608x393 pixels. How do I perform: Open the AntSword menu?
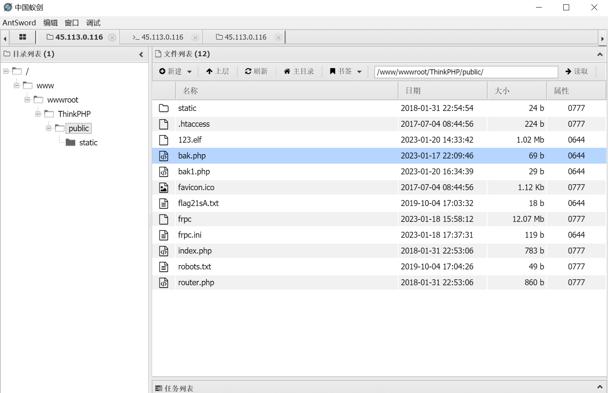(19, 23)
